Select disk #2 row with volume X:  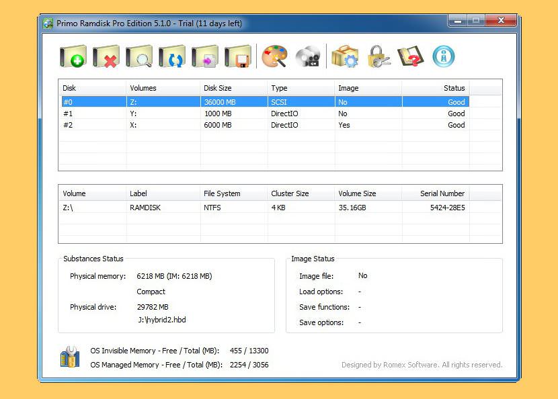(x=264, y=125)
